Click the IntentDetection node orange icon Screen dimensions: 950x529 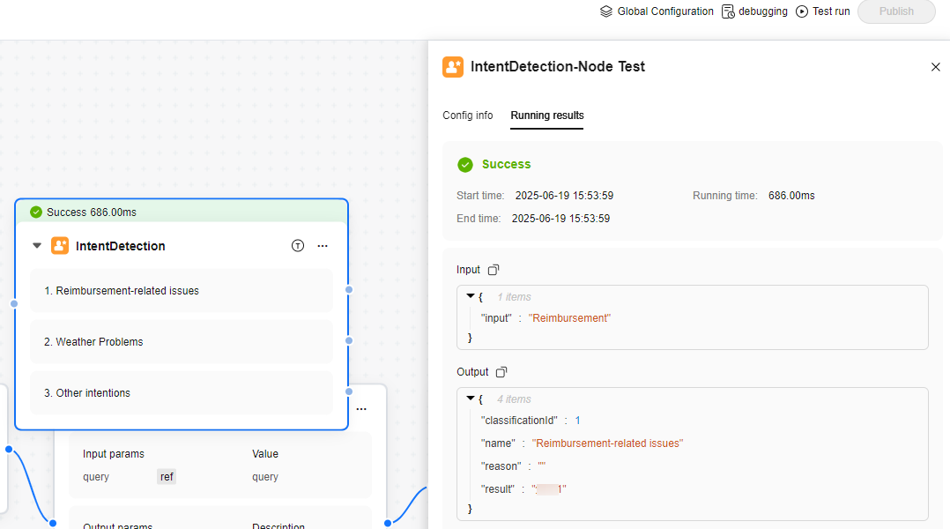tap(60, 246)
